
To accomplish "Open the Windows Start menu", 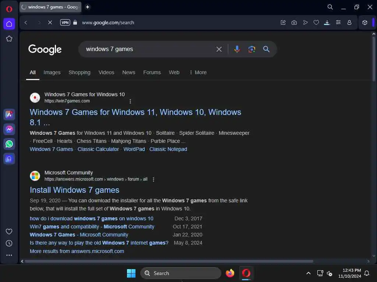I will tap(131, 273).
